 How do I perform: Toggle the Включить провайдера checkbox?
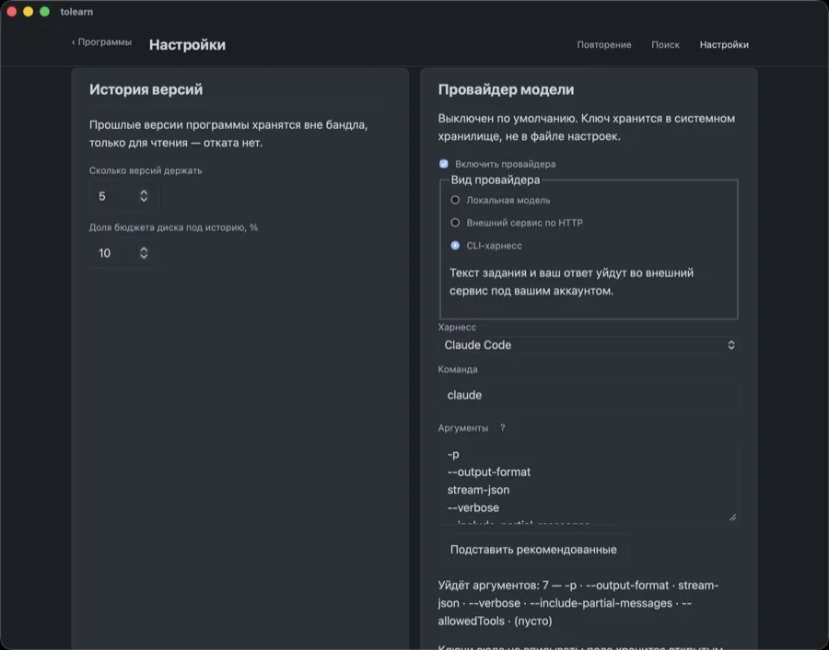coord(444,164)
